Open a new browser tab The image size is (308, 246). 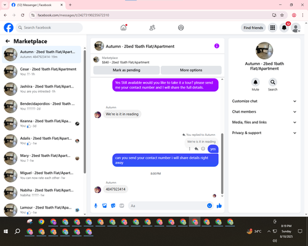pos(70,5)
